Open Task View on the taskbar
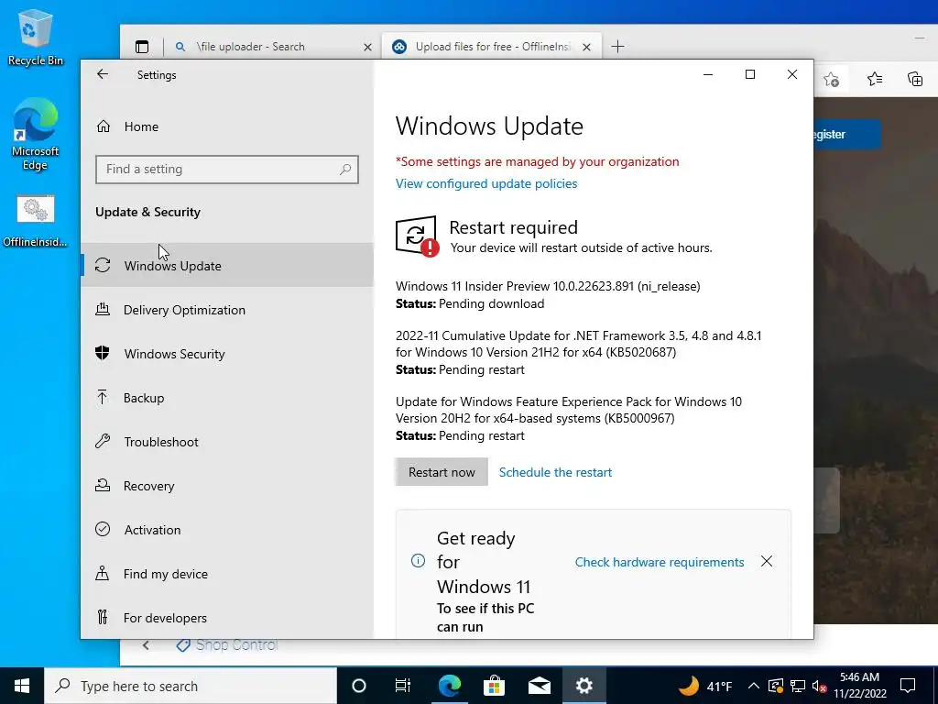This screenshot has height=704, width=938. [403, 686]
